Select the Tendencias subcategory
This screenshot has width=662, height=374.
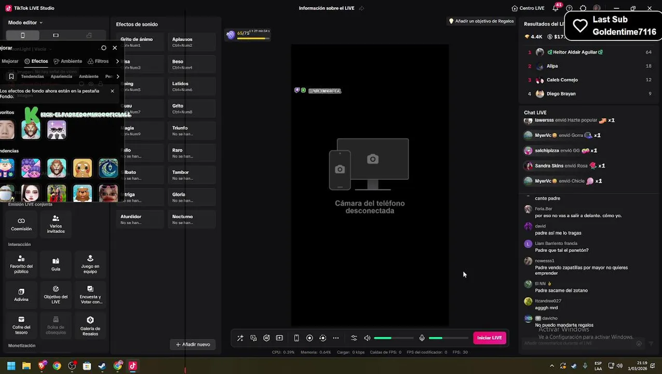(x=32, y=76)
